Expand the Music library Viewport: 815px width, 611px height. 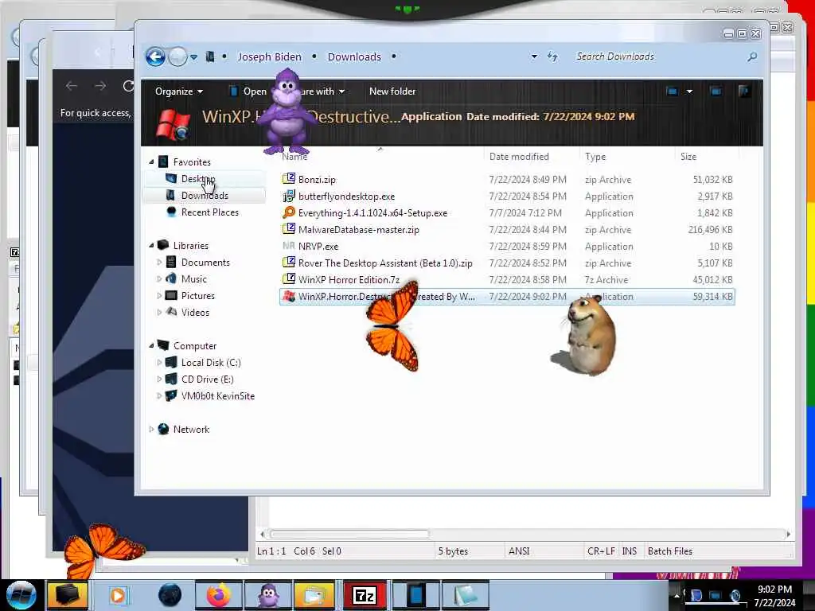[159, 279]
